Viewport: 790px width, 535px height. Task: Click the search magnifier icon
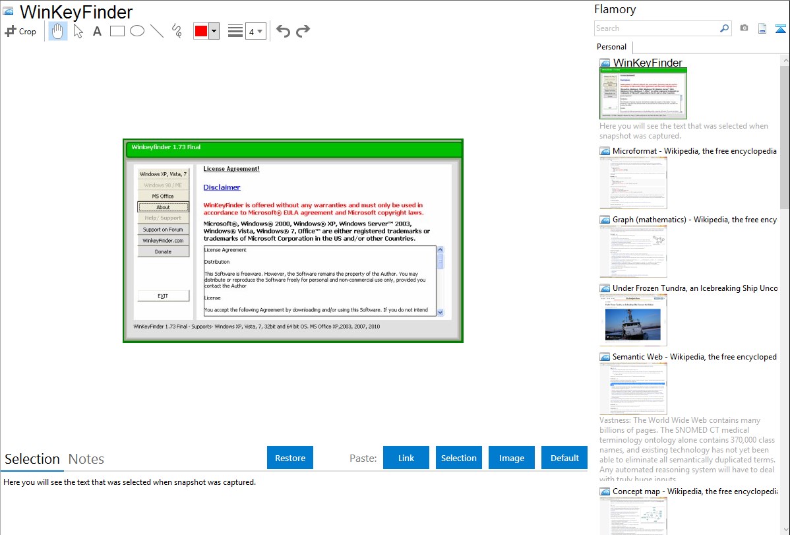coord(725,28)
